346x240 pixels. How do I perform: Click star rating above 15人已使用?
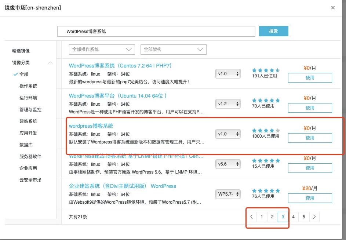[266, 160]
